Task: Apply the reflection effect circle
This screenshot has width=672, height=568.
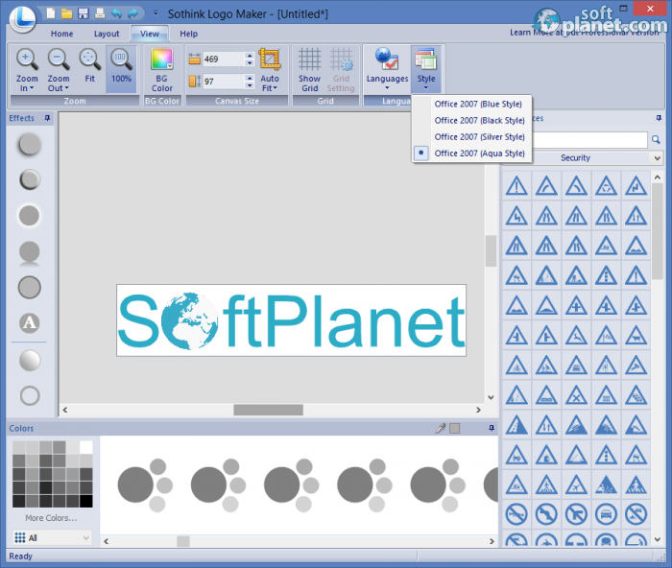Action: tap(29, 251)
